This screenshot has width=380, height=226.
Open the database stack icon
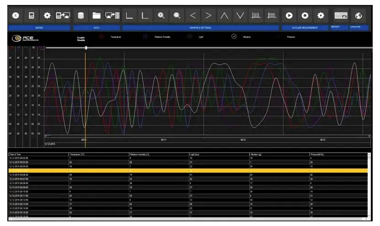pos(81,16)
